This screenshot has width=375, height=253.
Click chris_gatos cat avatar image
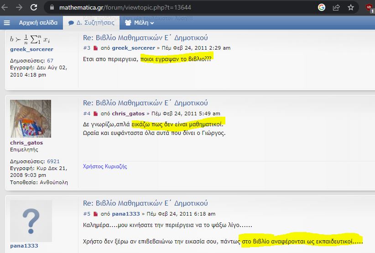coord(31,119)
